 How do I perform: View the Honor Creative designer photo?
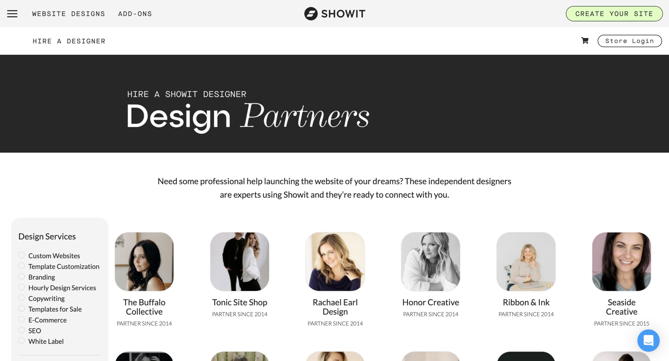[x=431, y=262]
